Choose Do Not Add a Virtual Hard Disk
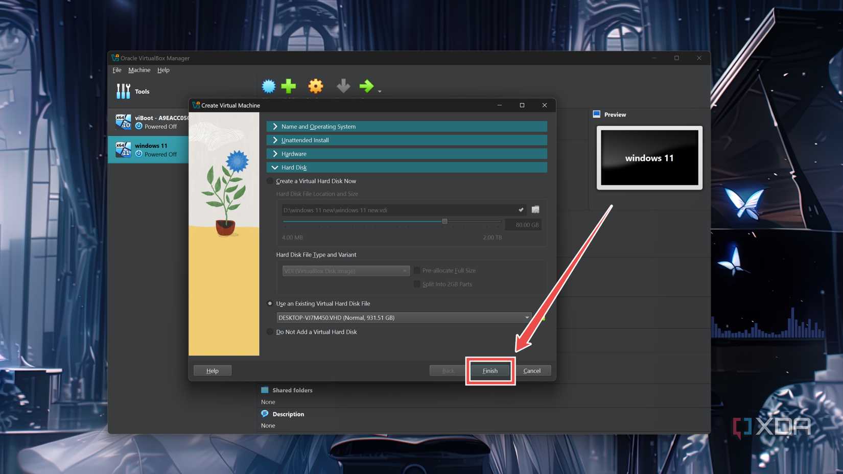843x474 pixels. pos(270,332)
